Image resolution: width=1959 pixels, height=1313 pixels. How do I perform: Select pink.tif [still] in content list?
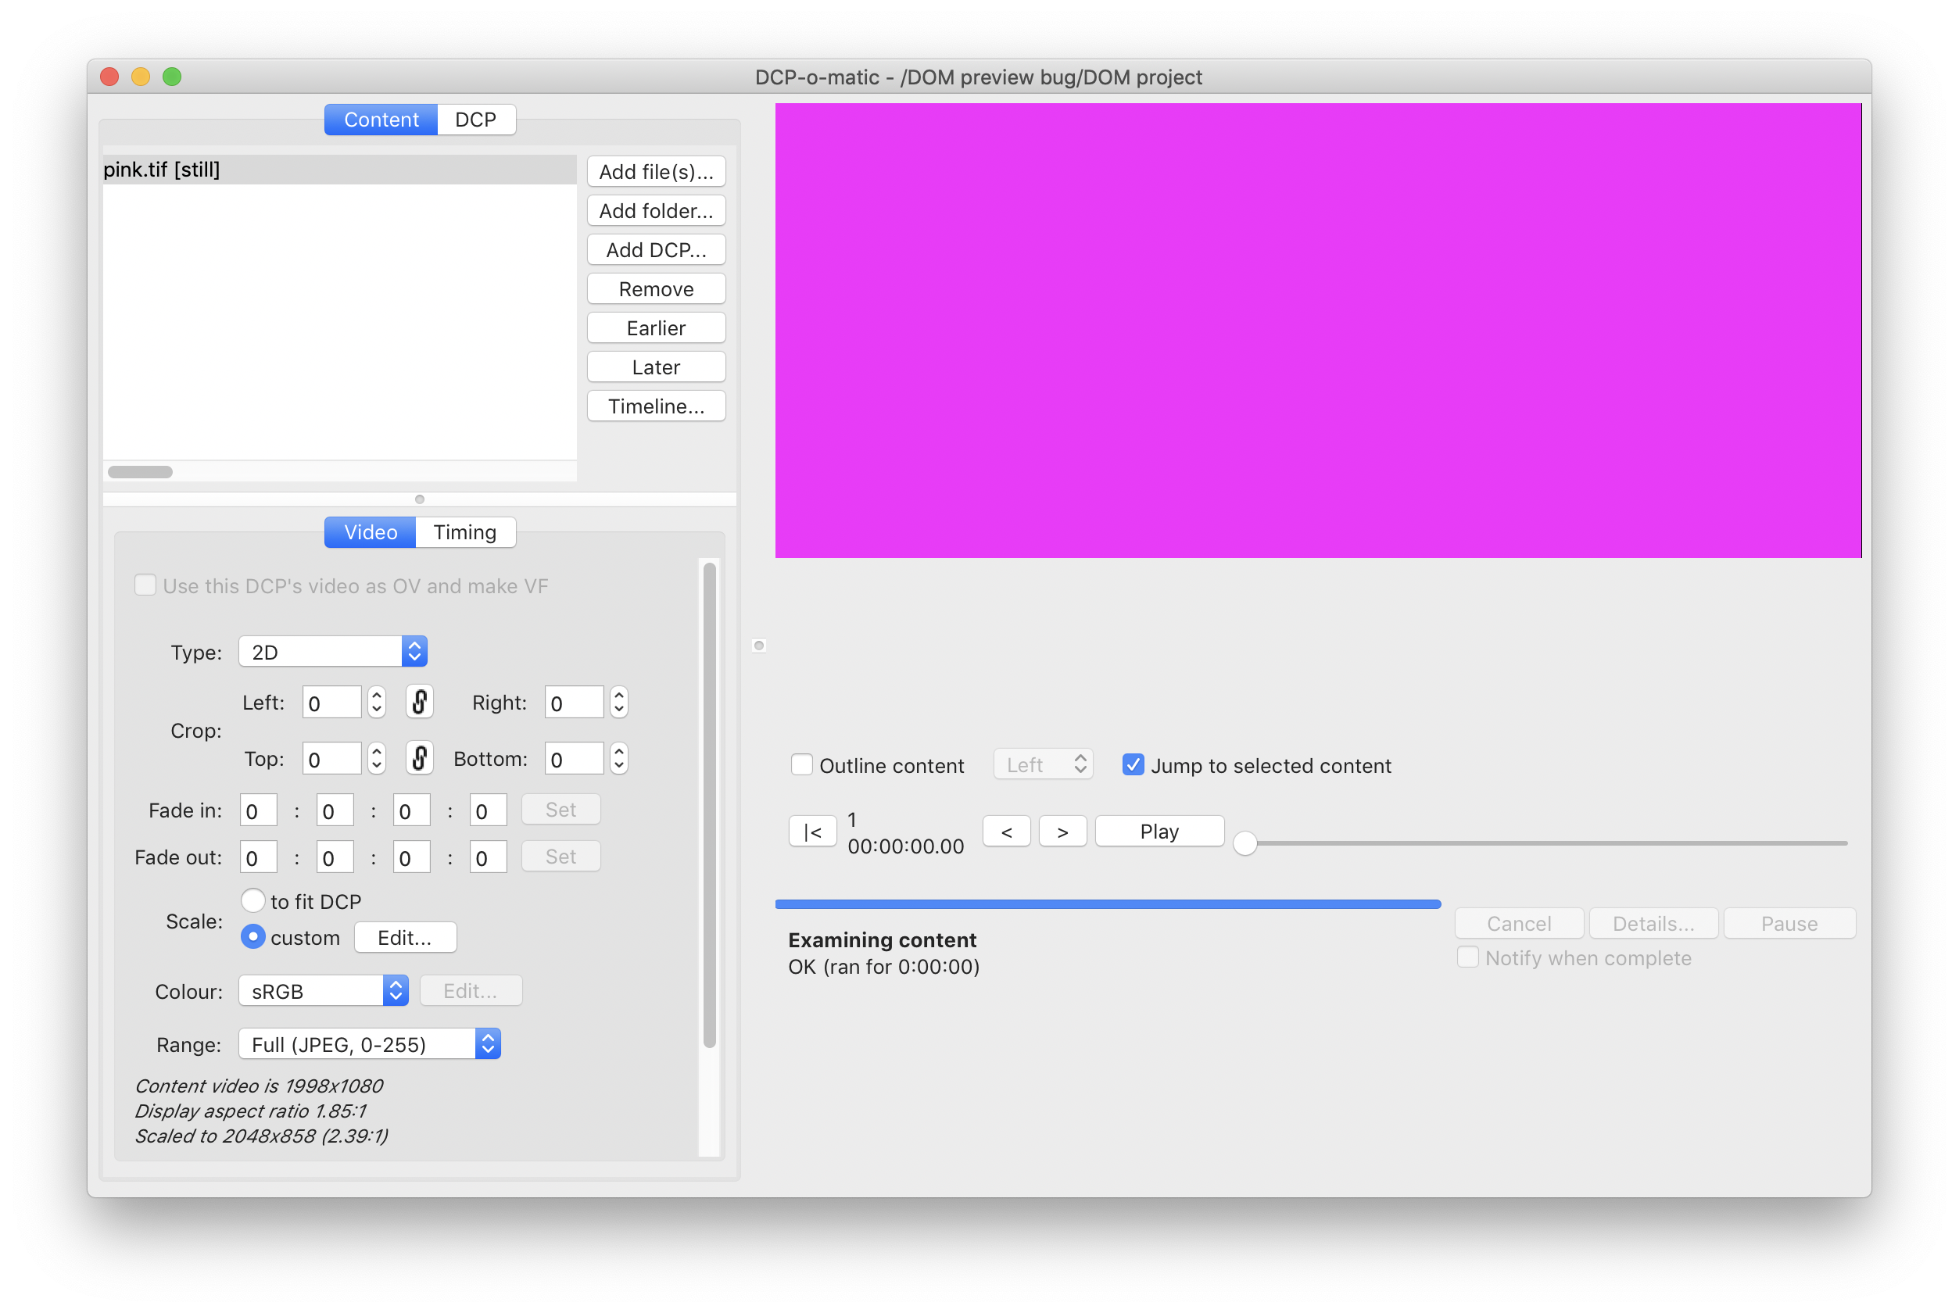(162, 170)
